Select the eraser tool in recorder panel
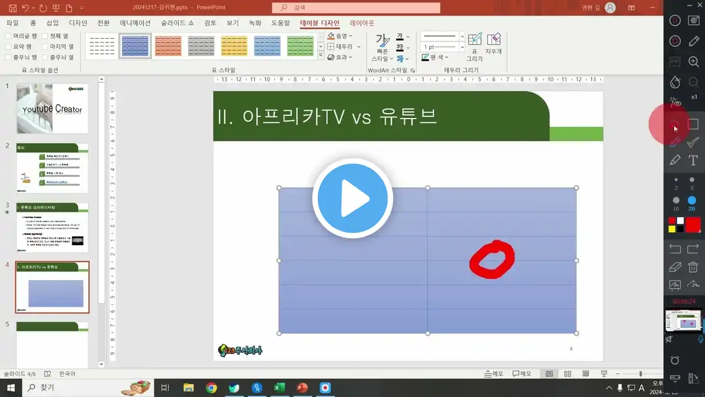 click(675, 267)
